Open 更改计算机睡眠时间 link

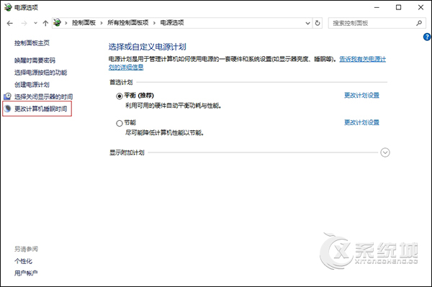(x=41, y=109)
